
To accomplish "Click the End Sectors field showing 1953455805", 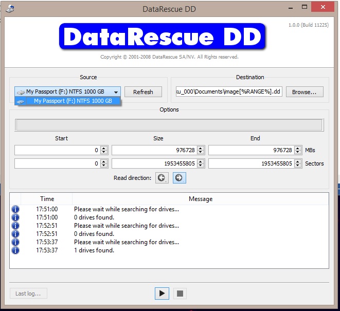I will pos(252,163).
